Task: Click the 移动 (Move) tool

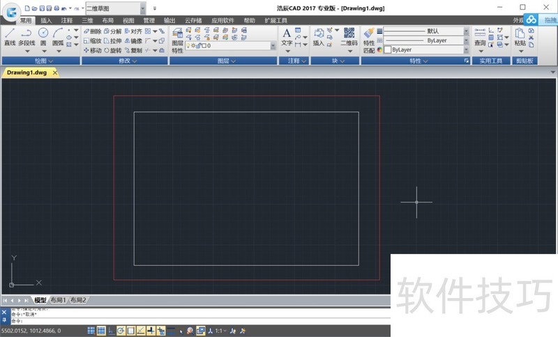Action: tap(93, 50)
